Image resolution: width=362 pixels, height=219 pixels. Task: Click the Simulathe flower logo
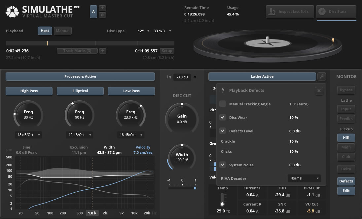pos(12,12)
